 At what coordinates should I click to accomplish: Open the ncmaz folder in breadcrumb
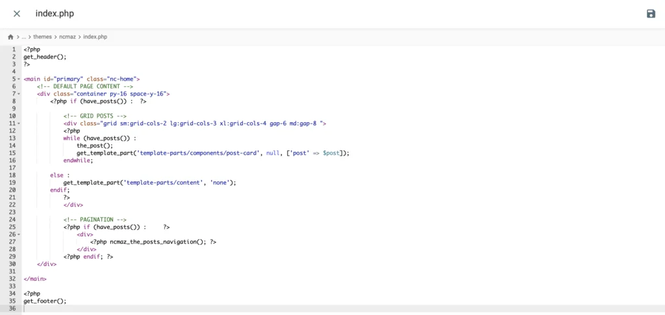click(x=68, y=37)
